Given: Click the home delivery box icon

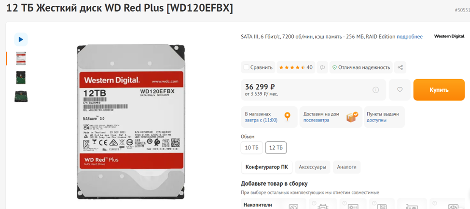Looking at the screenshot, I should tap(352, 117).
